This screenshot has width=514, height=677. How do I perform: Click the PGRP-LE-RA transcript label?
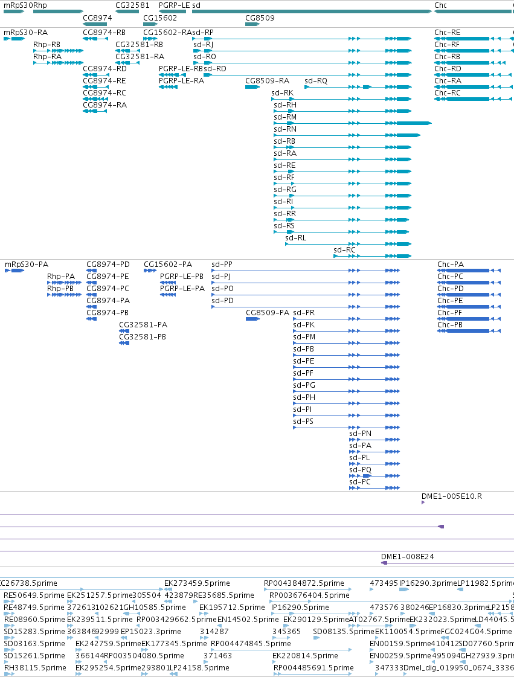181,81
